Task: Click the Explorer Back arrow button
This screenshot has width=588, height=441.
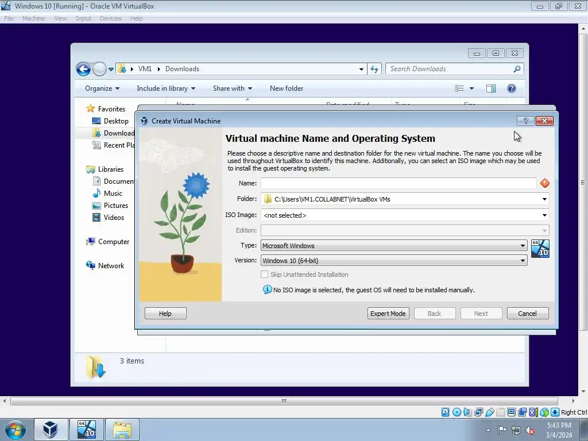Action: coord(83,69)
